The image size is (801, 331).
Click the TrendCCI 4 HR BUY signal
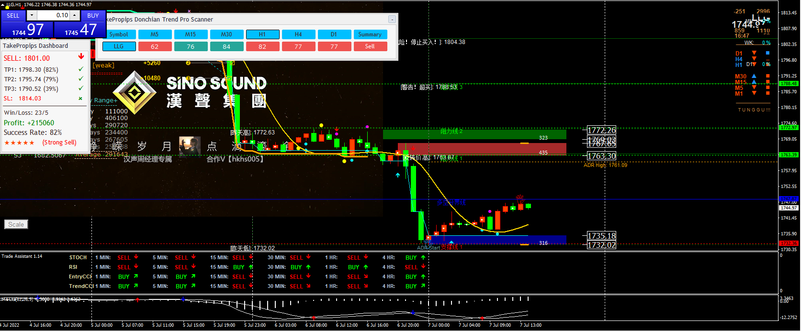pos(415,286)
